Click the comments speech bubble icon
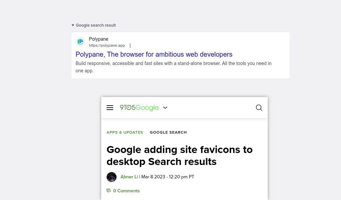The width and height of the screenshot is (341, 200). coord(109,191)
